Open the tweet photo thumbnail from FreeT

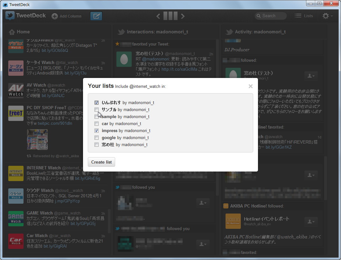click(x=37, y=139)
